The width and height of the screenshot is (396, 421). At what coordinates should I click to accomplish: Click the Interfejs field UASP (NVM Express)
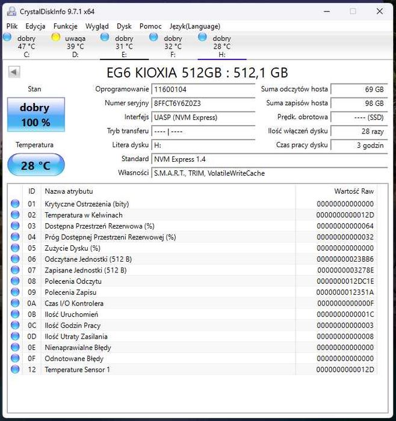point(203,117)
